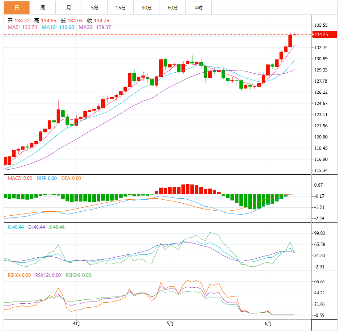341x335 pixels.
Task: Open the 60分 interval tab
Action: [173, 8]
